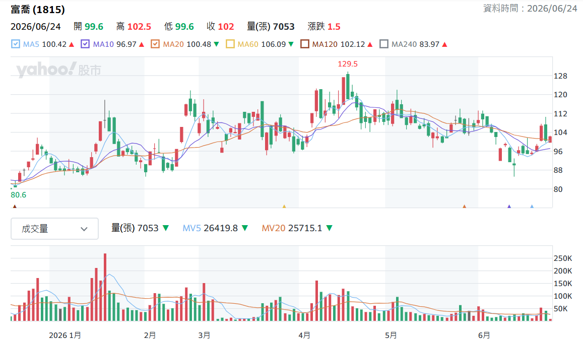Click the 4月 x-axis label
The height and width of the screenshot is (343, 583).
click(x=304, y=335)
